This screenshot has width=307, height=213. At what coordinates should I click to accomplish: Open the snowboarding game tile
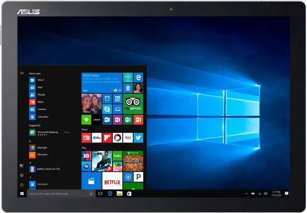tap(102, 161)
